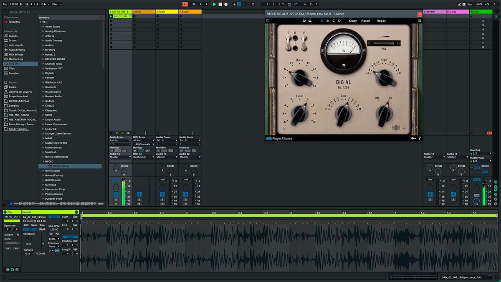Toggle the metronome in the top bar
Image resolution: width=501 pixels, height=282 pixels.
click(43, 4)
